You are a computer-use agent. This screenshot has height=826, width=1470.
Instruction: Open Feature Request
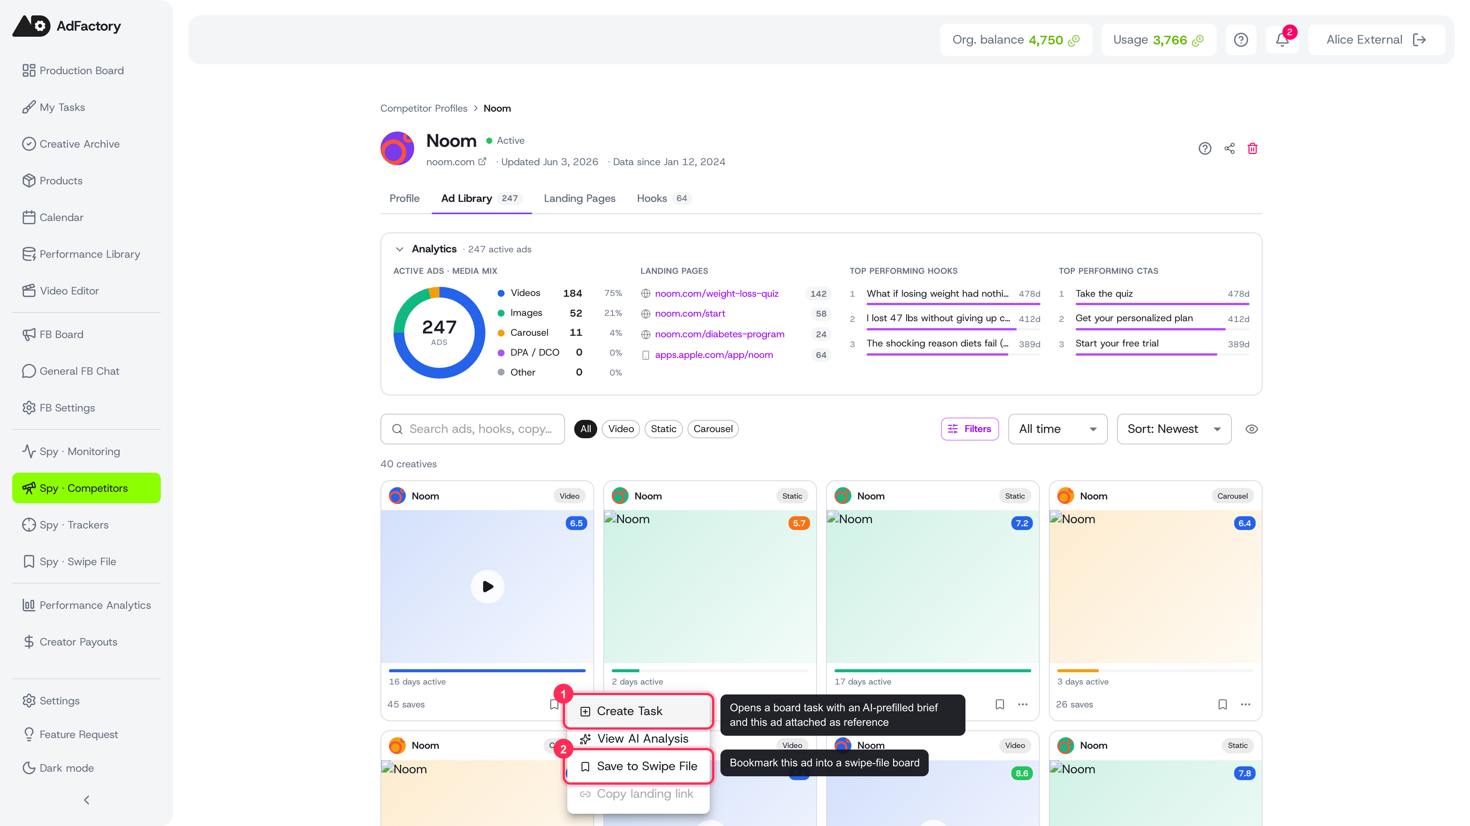(x=86, y=734)
